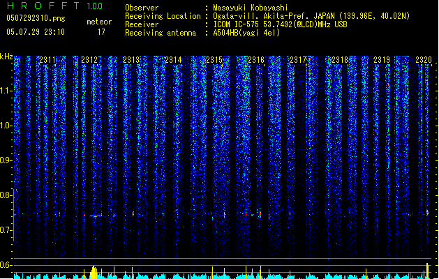Click the 2319 time marker
The width and height of the screenshot is (439, 279).
(x=382, y=60)
